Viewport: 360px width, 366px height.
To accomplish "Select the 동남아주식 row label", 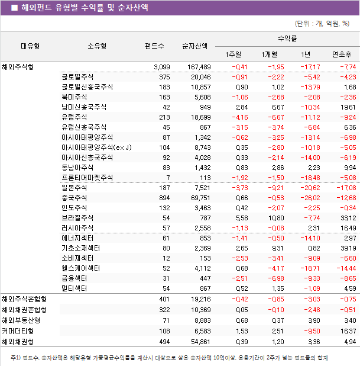I will point(77,168).
